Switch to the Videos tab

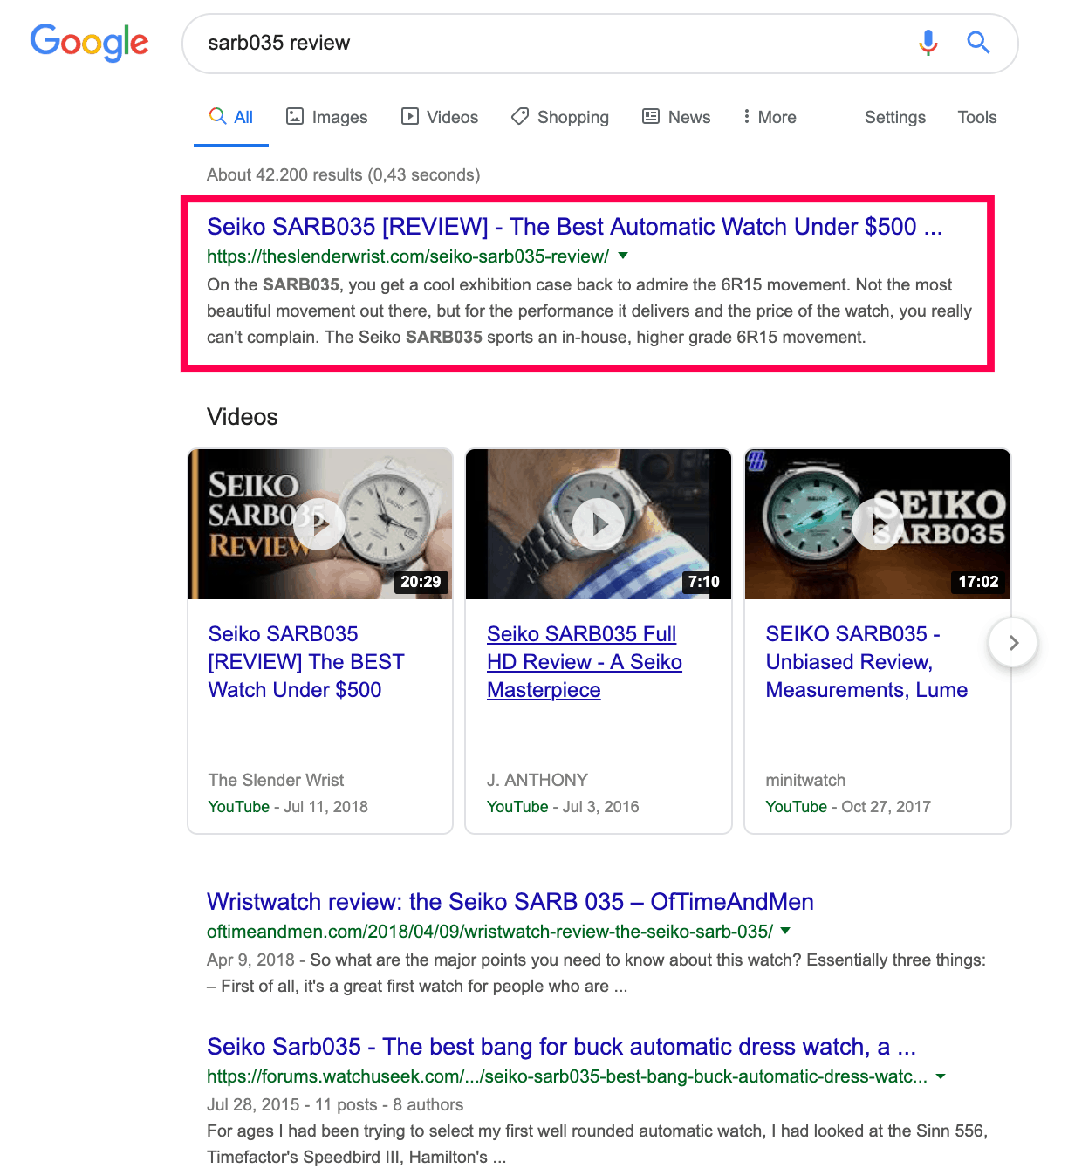click(440, 117)
